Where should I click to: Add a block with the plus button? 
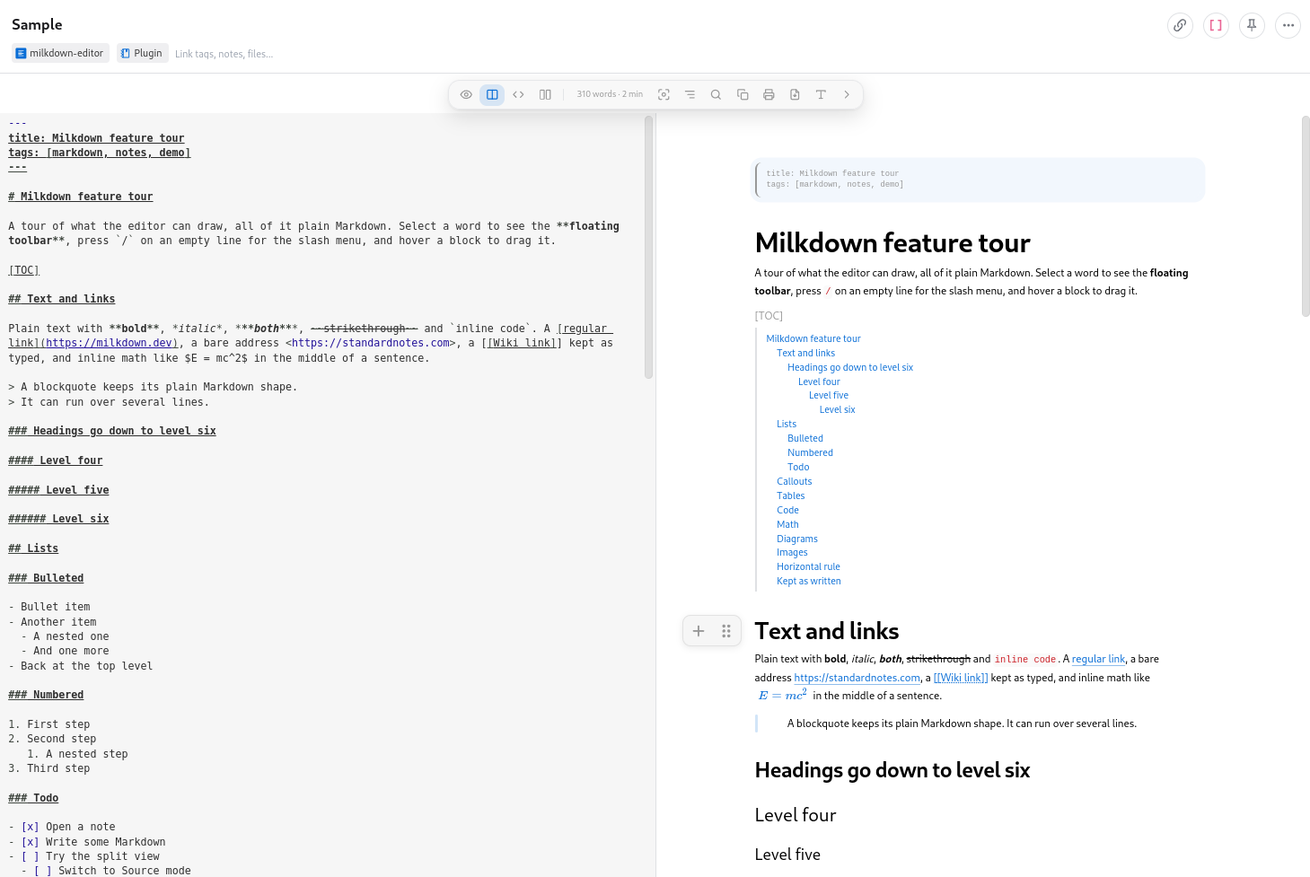coord(699,631)
